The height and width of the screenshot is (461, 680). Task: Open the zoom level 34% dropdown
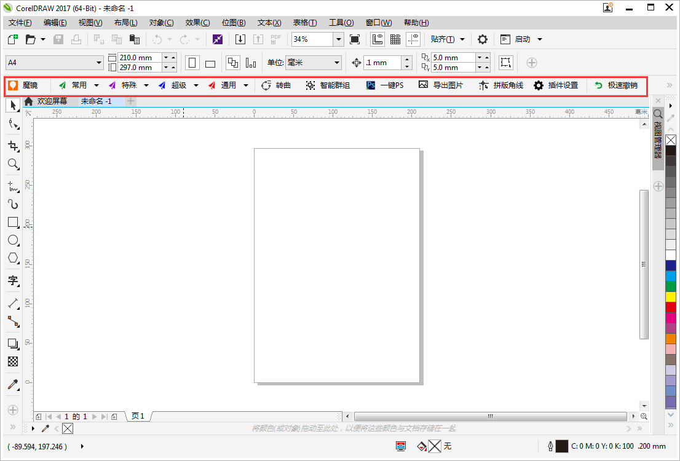tap(338, 39)
